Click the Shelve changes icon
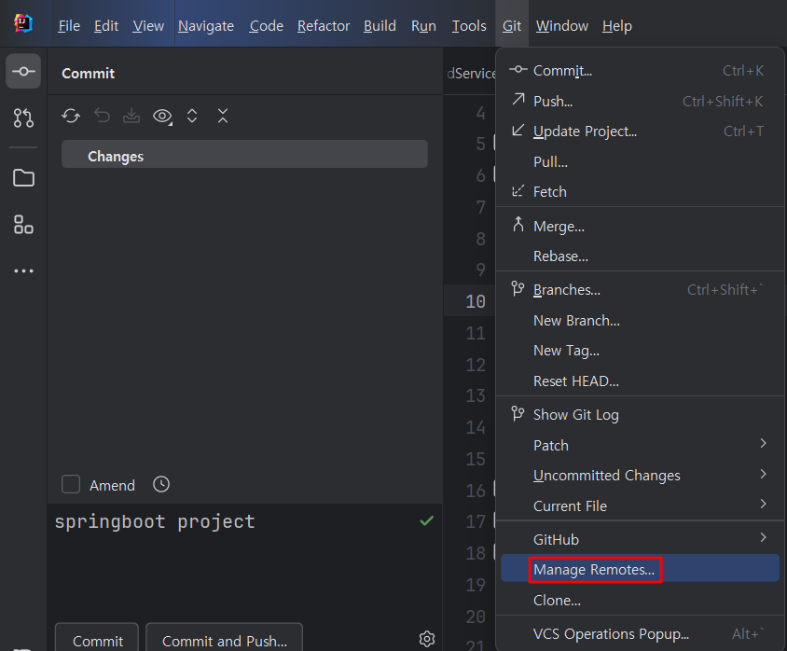 click(131, 116)
